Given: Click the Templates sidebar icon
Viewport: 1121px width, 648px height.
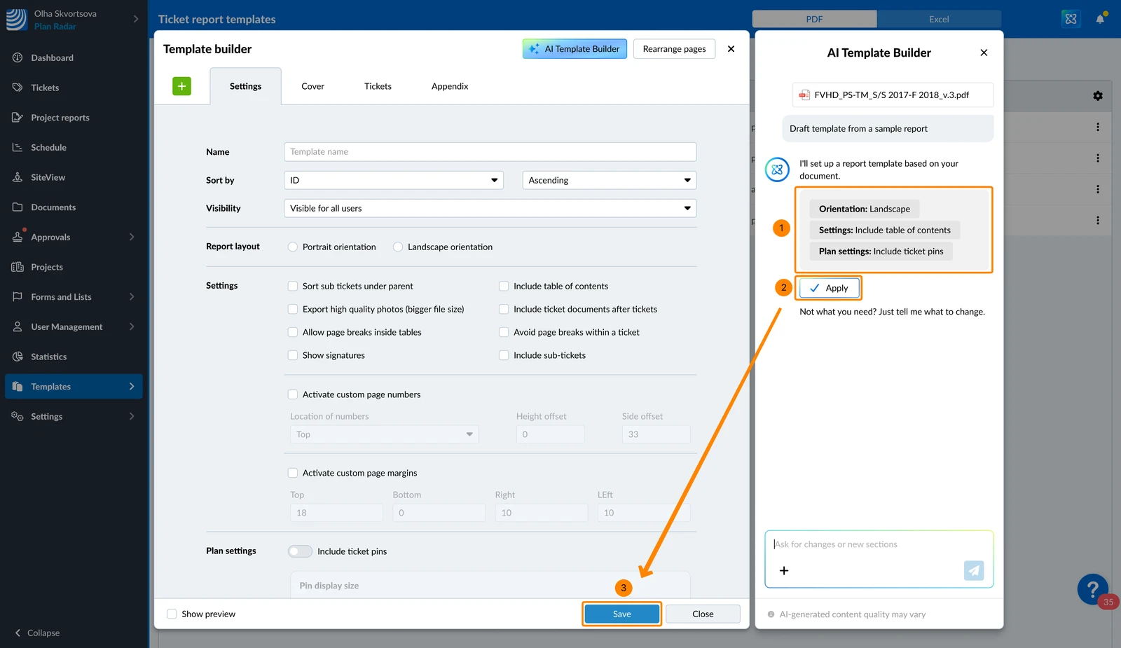Looking at the screenshot, I should pos(18,387).
